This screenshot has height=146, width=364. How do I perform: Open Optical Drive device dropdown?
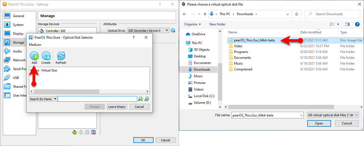[x=148, y=31]
